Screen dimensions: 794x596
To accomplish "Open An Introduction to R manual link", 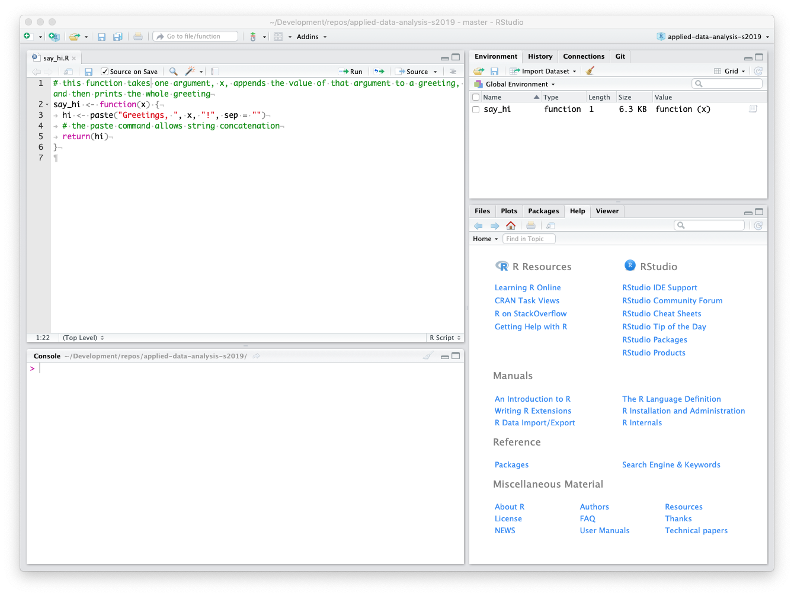I will coord(532,399).
